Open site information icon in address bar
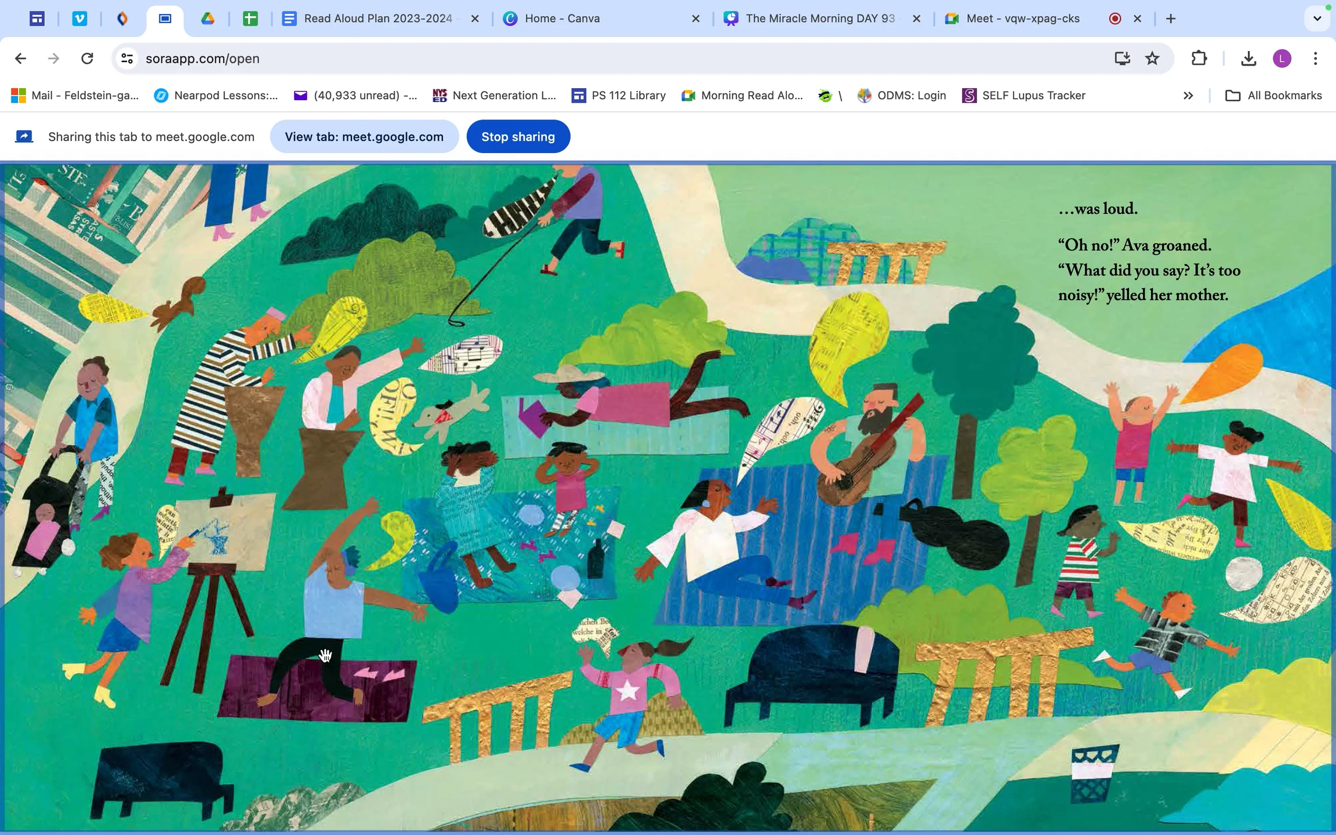The image size is (1336, 835). click(127, 59)
